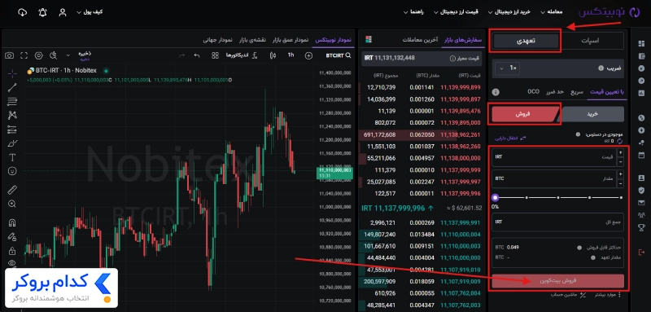Viewport: 651px width, 312px height.
Task: Toggle chart fullscreen mode
Action: 24,55
